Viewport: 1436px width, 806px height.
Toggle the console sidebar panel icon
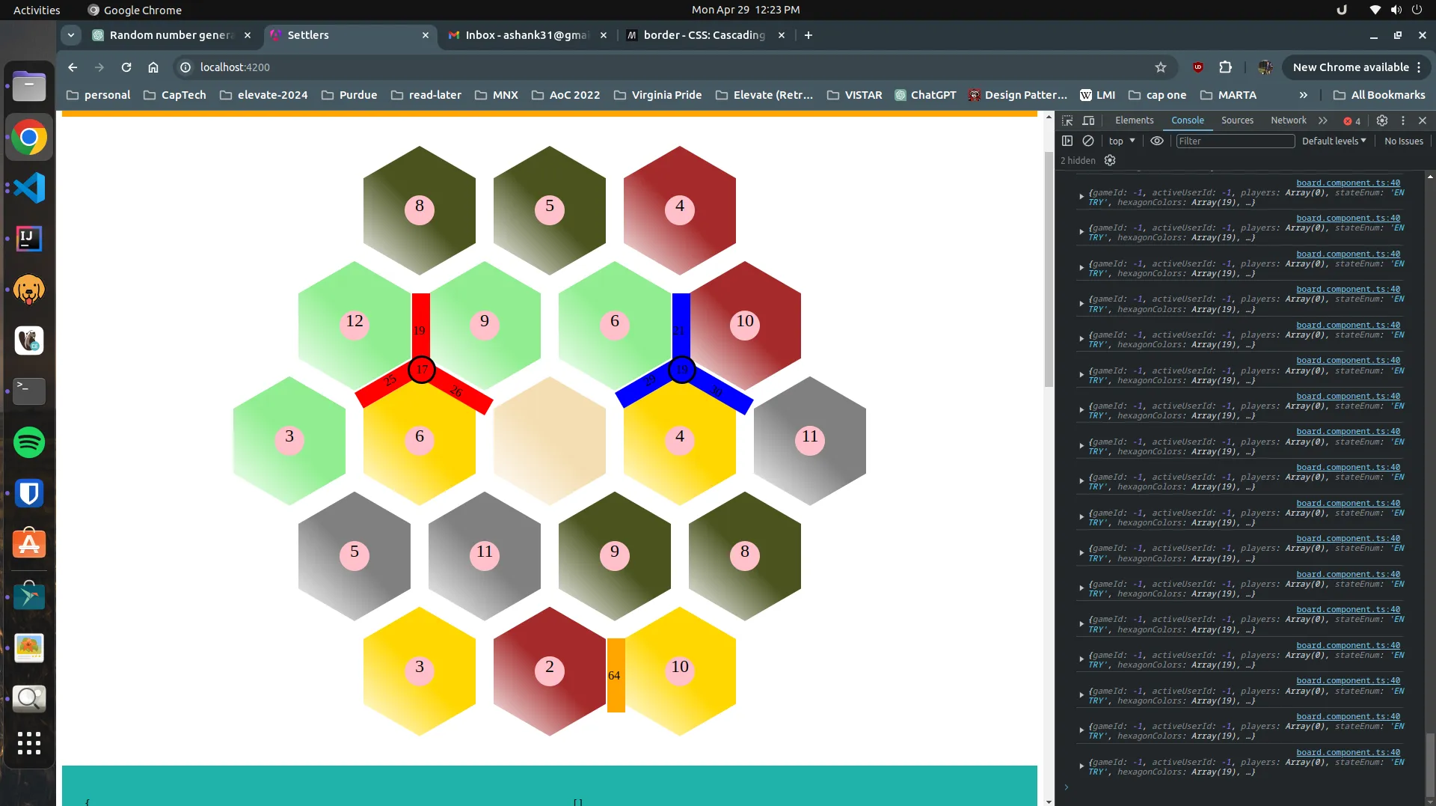pyautogui.click(x=1067, y=141)
